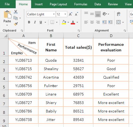Toggle Italic formatting
133x127 pixels.
35,22
